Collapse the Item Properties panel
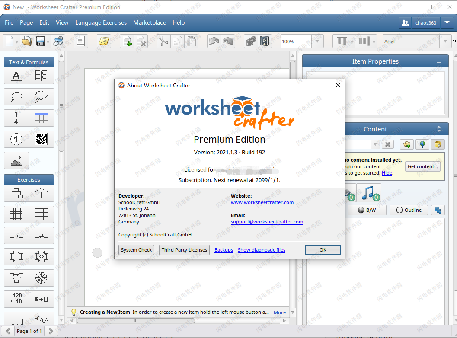457x338 pixels. coord(439,62)
